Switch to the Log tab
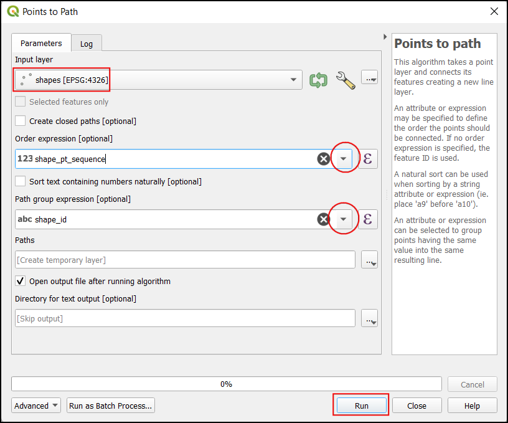This screenshot has width=508, height=423. (x=86, y=44)
